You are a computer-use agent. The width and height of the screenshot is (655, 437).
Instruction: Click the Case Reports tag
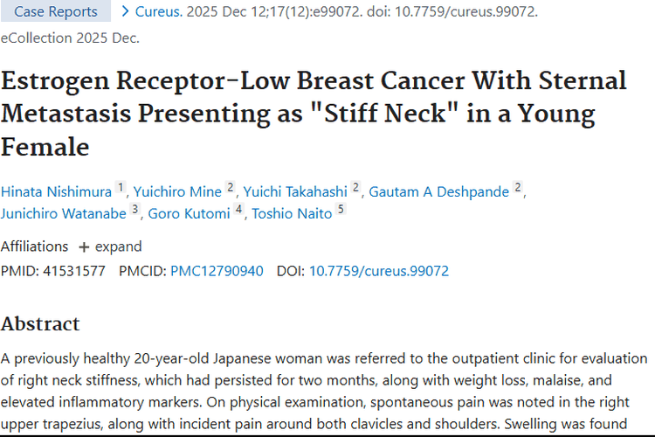(56, 11)
